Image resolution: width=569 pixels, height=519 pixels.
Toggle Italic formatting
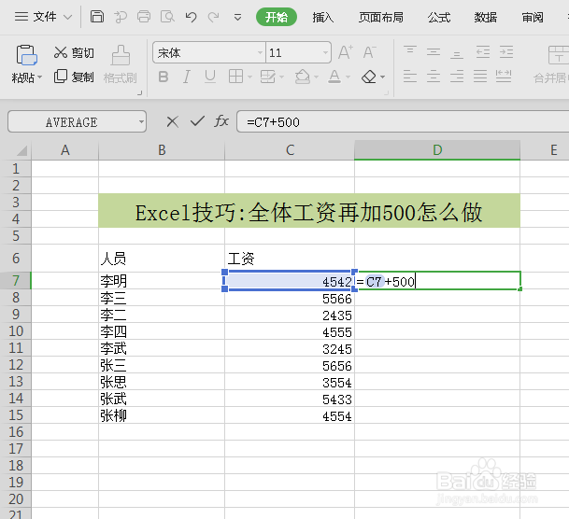click(187, 77)
